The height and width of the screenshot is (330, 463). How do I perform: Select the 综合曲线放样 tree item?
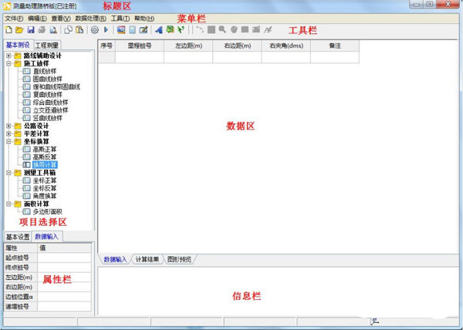pyautogui.click(x=50, y=103)
